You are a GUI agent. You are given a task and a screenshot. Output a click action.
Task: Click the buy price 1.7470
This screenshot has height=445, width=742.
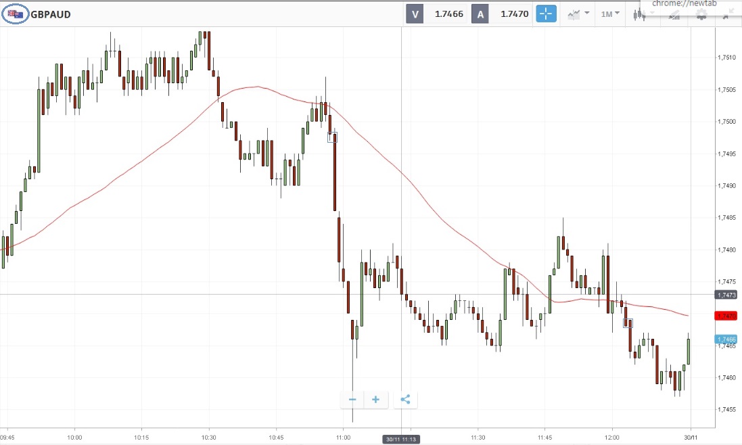(x=513, y=14)
